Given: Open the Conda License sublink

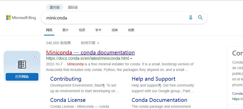Looking at the screenshot, I should click(x=68, y=100).
